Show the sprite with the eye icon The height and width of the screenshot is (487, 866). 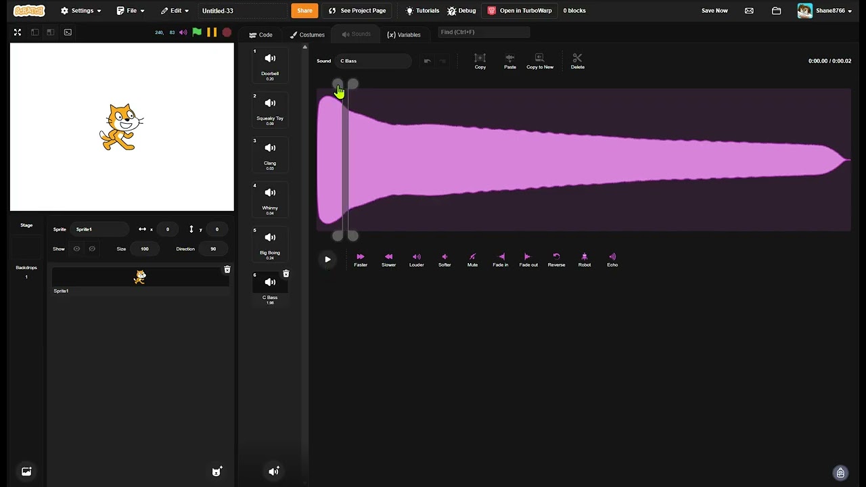click(76, 249)
